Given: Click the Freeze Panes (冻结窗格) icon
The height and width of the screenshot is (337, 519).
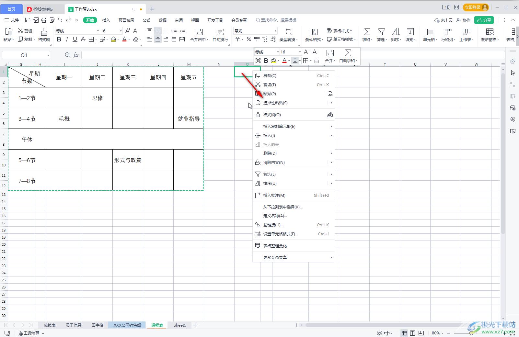Looking at the screenshot, I should pyautogui.click(x=490, y=32).
